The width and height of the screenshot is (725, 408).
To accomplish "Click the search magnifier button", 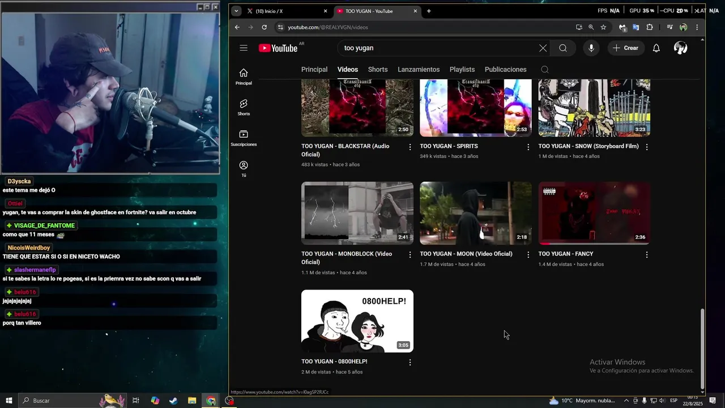I will pos(563,48).
